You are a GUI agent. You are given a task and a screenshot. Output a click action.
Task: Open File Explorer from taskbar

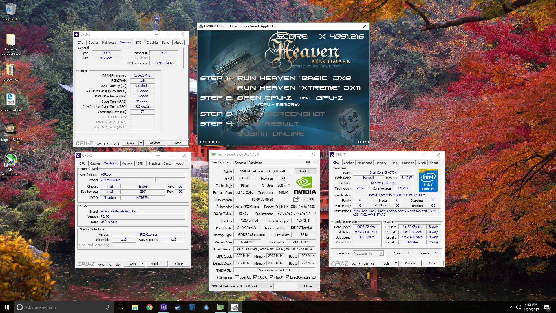135,307
